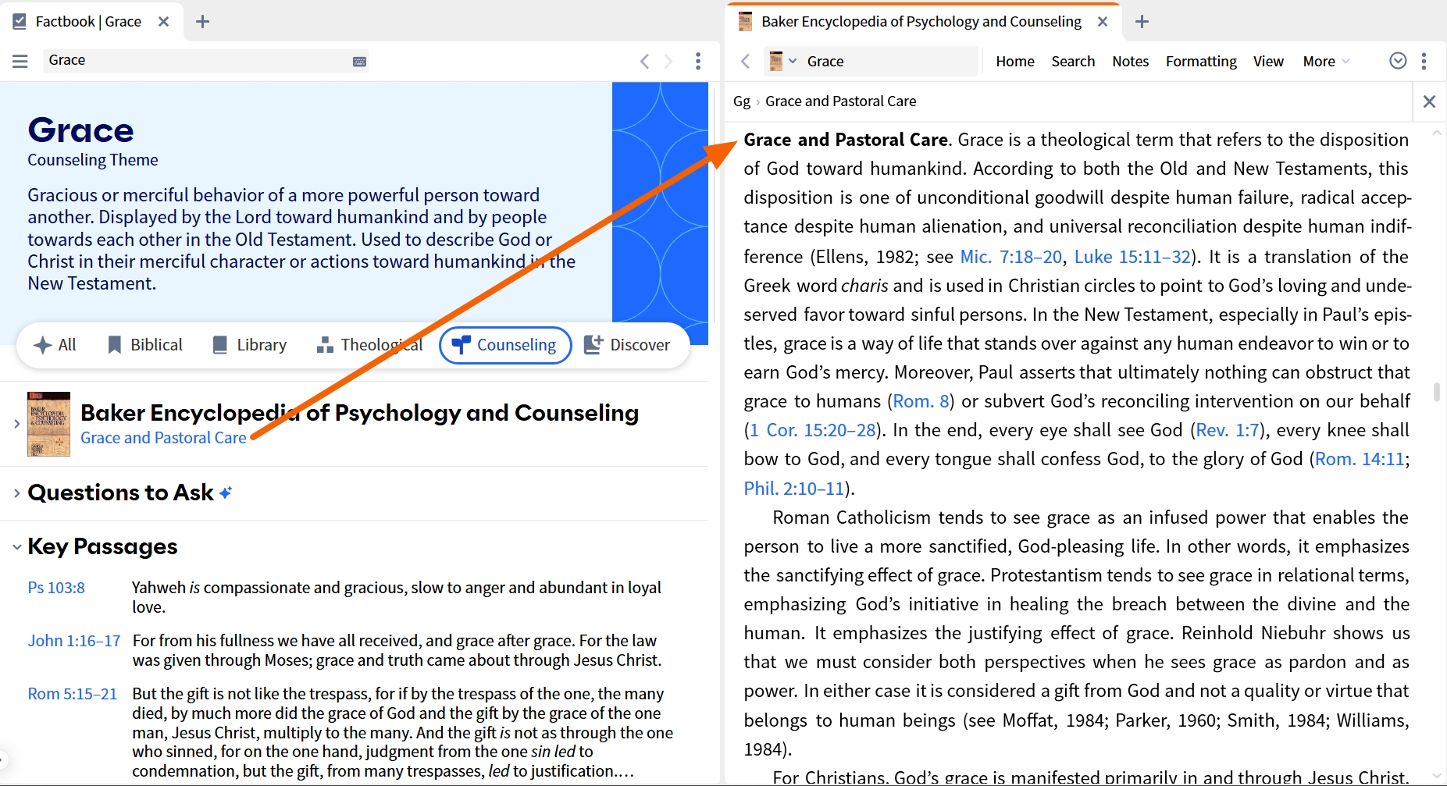The width and height of the screenshot is (1447, 786).
Task: Open the Rom 5:15–21 passage link
Action: click(73, 694)
